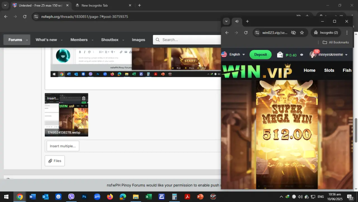Show hidden system tray icons
This screenshot has height=202, width=358.
point(281,197)
